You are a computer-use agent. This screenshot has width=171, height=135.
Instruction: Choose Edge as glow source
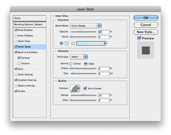[x=86, y=64]
